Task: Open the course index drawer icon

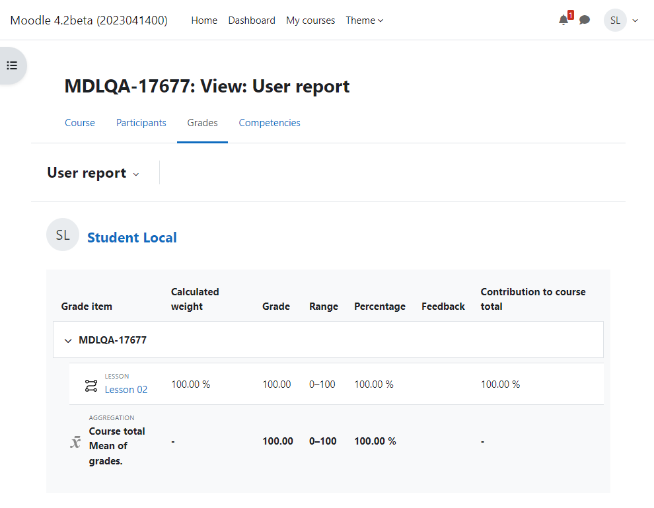Action: tap(12, 65)
